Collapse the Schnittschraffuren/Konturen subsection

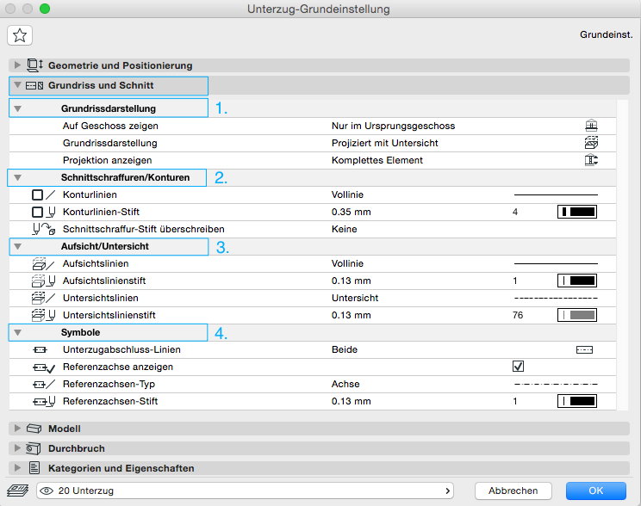tap(17, 178)
